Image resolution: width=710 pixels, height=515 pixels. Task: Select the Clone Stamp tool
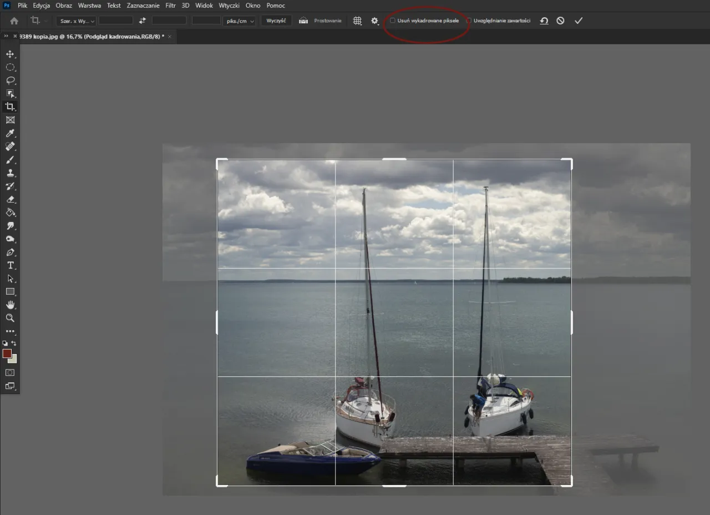10,173
